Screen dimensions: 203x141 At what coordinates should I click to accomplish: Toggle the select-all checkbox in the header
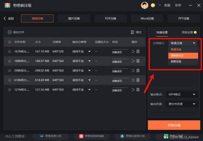pos(10,42)
